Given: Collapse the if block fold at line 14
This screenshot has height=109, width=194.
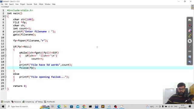Looking at the screenshot, I should click(5, 50).
